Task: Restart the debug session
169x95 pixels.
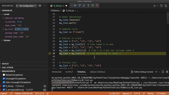Action: 93,5
